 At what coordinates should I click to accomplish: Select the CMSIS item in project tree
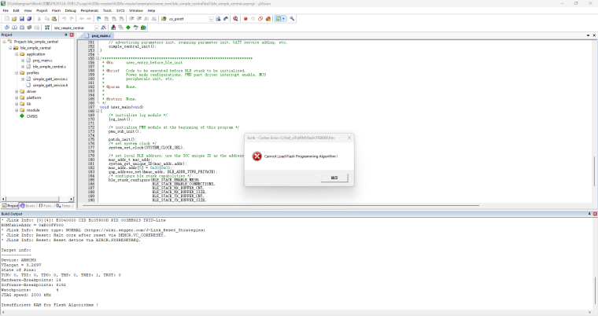(32, 116)
